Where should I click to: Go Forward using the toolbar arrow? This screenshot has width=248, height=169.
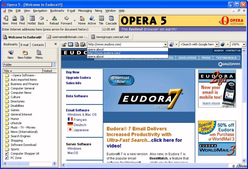[x=66, y=20]
